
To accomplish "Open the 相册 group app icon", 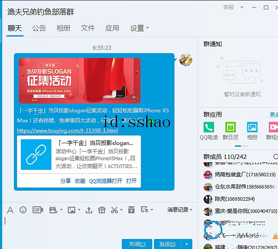I will [252, 127].
